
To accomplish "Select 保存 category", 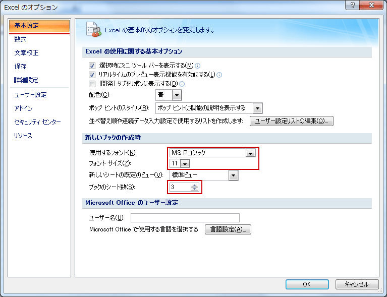I will (x=20, y=67).
